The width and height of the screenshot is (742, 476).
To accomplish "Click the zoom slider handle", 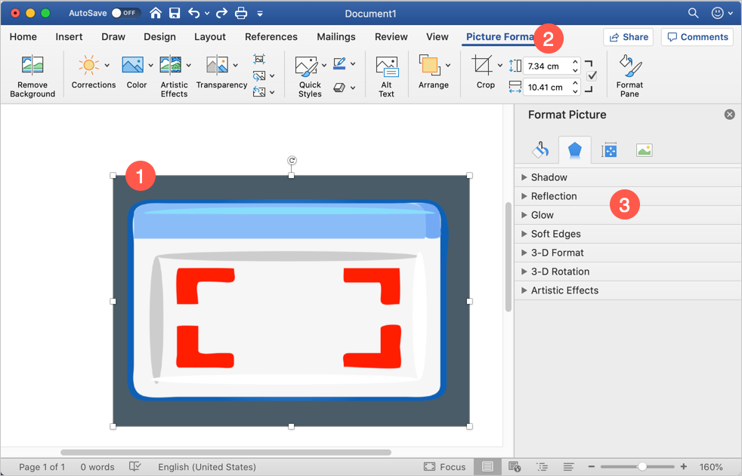I will tap(642, 467).
